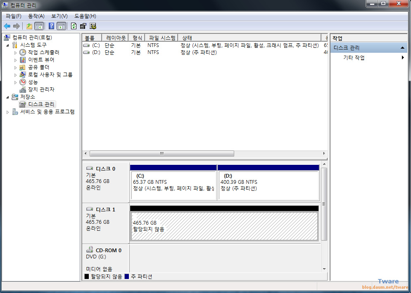411x293 pixels.
Task: Expand the 성능 node
Action: pos(15,82)
